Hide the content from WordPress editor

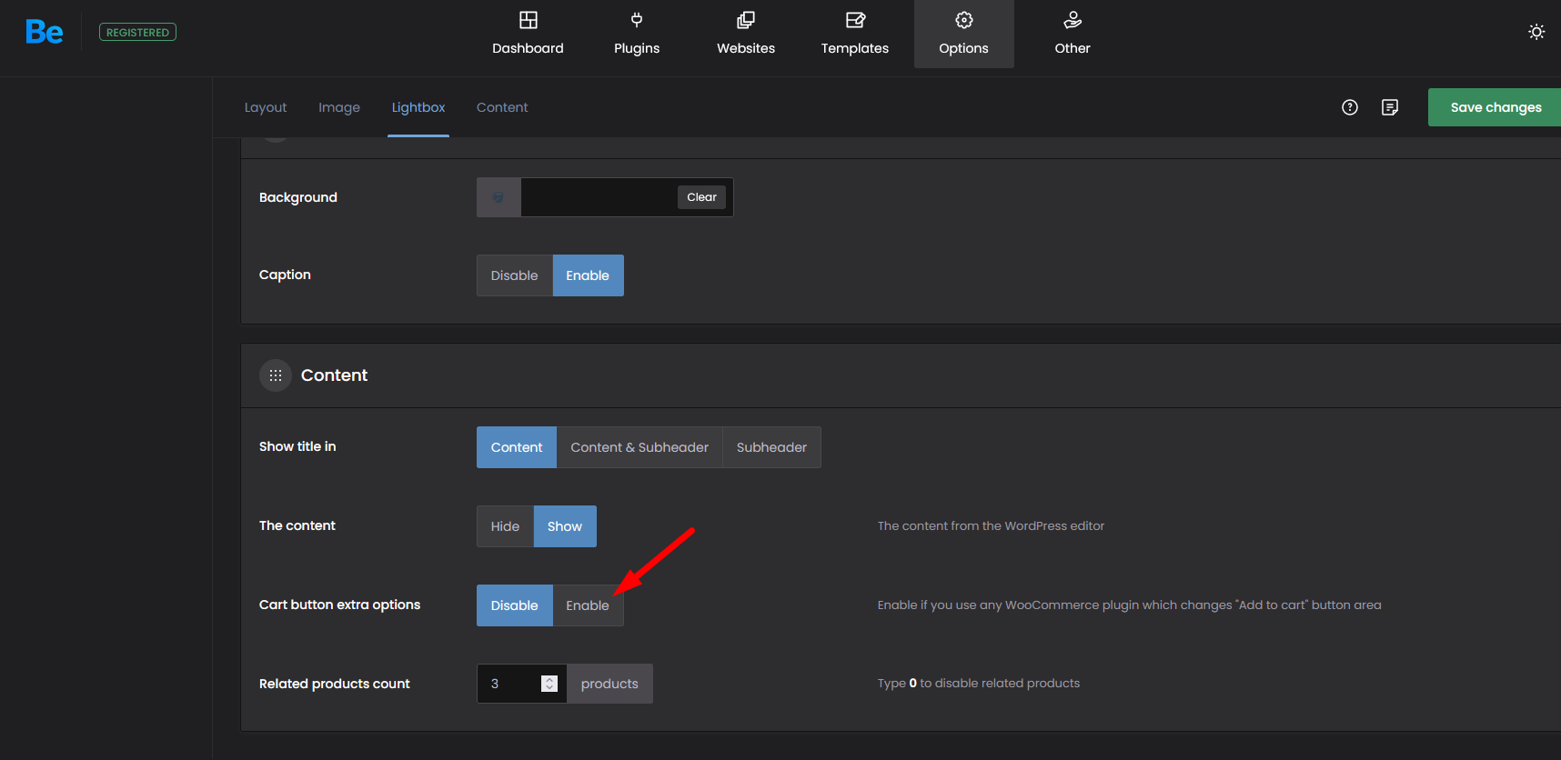[x=505, y=526]
